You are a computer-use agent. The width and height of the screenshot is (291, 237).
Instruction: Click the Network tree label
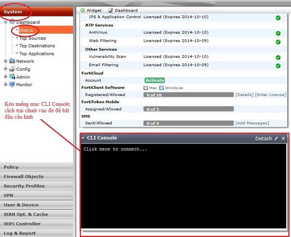[x=25, y=61]
